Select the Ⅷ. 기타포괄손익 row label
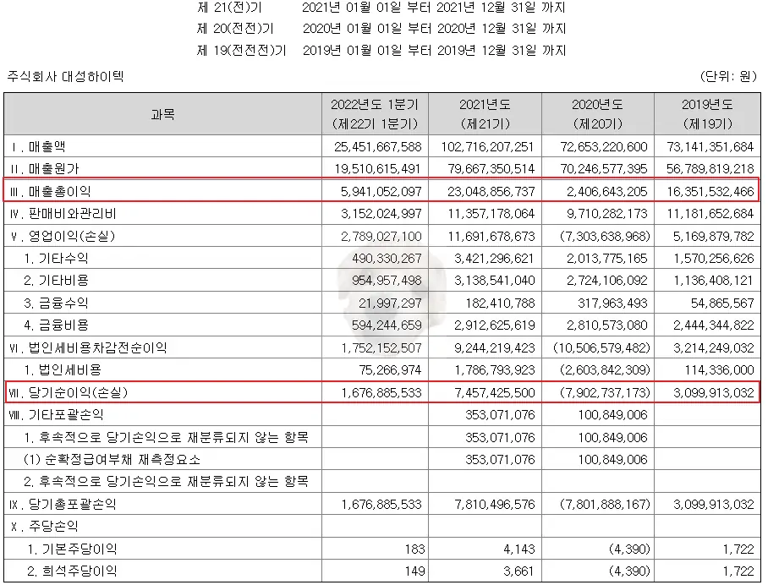 [57, 414]
